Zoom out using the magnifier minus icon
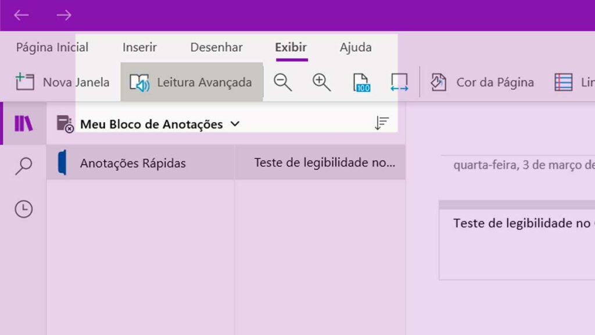The height and width of the screenshot is (335, 595). pos(283,83)
